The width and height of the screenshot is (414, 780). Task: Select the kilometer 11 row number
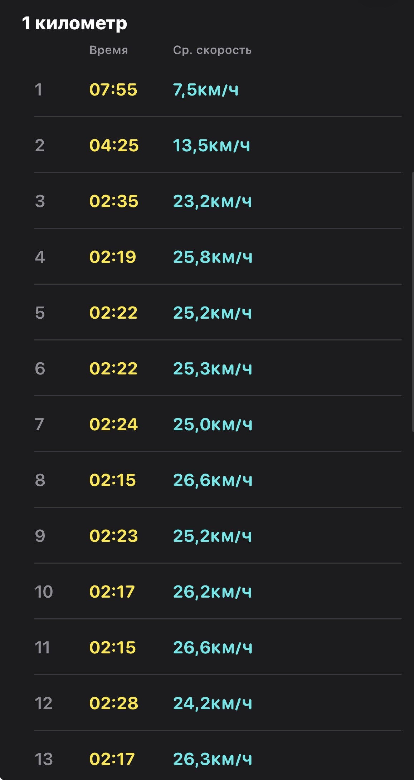point(42,647)
